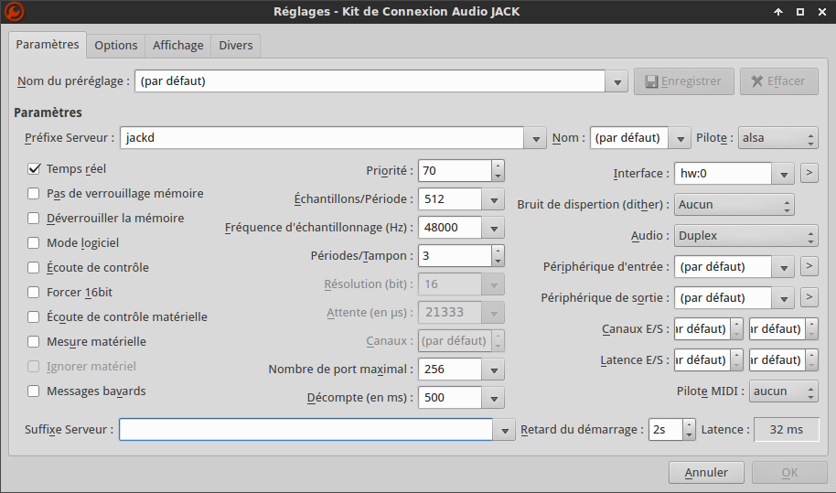Open the Affichage tab
The width and height of the screenshot is (836, 493).
[178, 46]
